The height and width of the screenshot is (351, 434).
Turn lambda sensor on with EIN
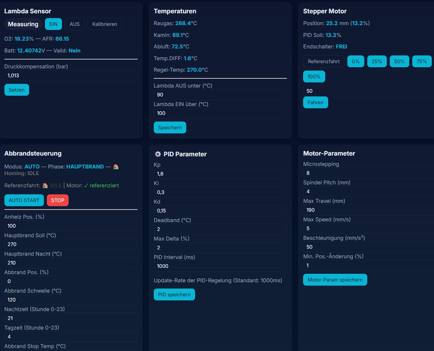point(53,24)
